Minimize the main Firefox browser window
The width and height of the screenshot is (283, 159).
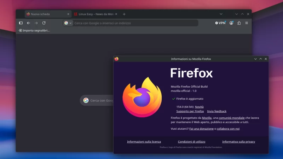click(236, 14)
